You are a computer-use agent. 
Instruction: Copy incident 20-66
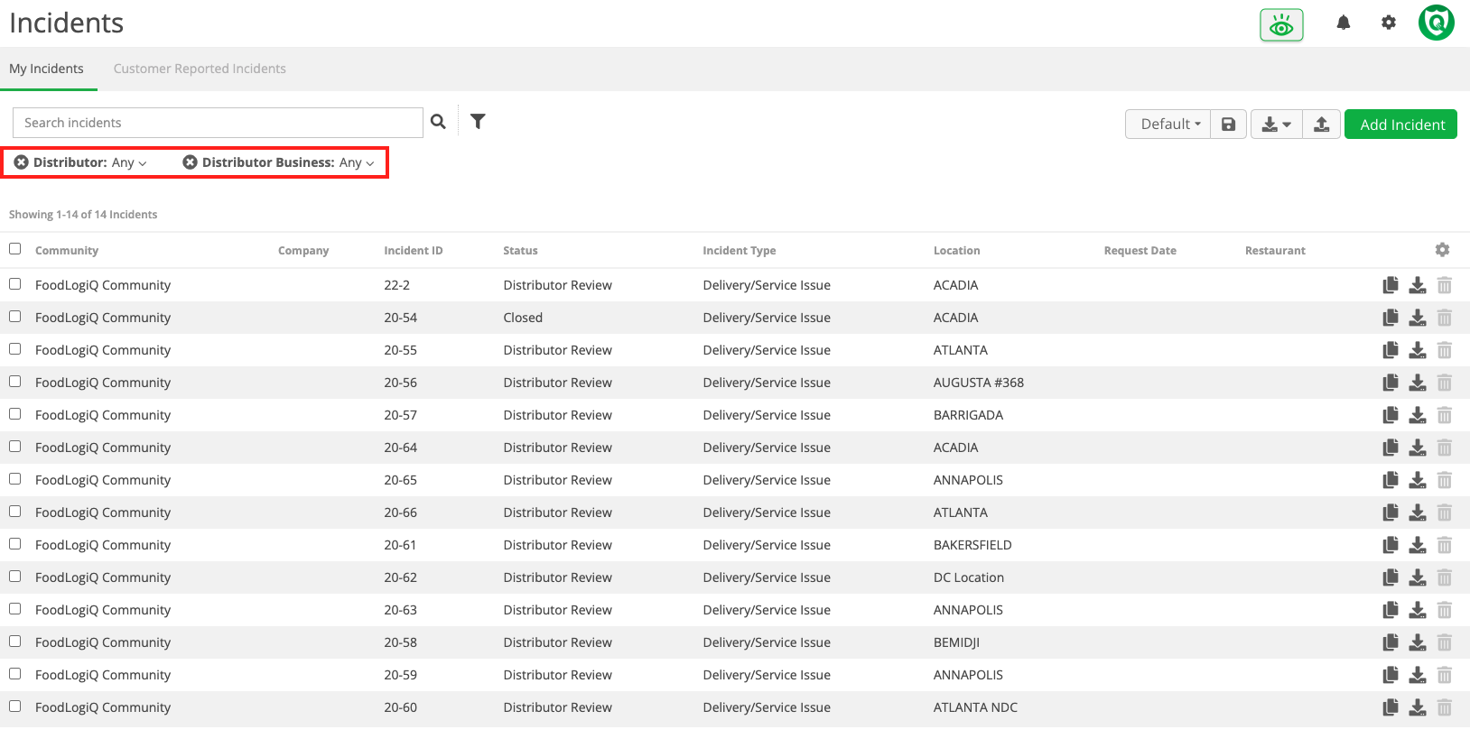point(1391,513)
